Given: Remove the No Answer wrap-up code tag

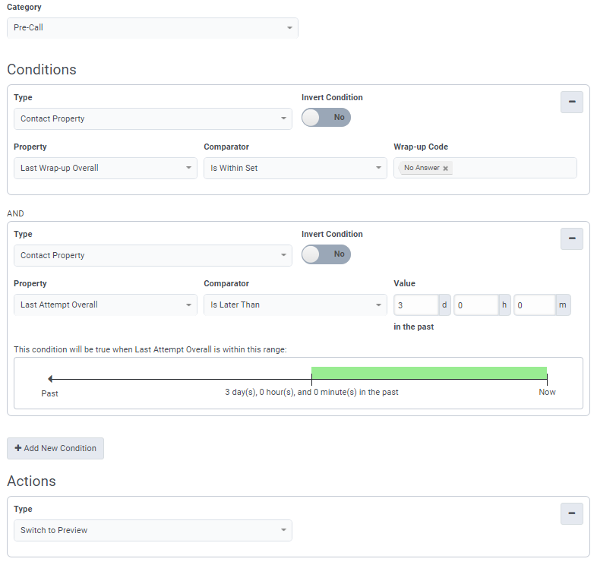Looking at the screenshot, I should click(446, 168).
